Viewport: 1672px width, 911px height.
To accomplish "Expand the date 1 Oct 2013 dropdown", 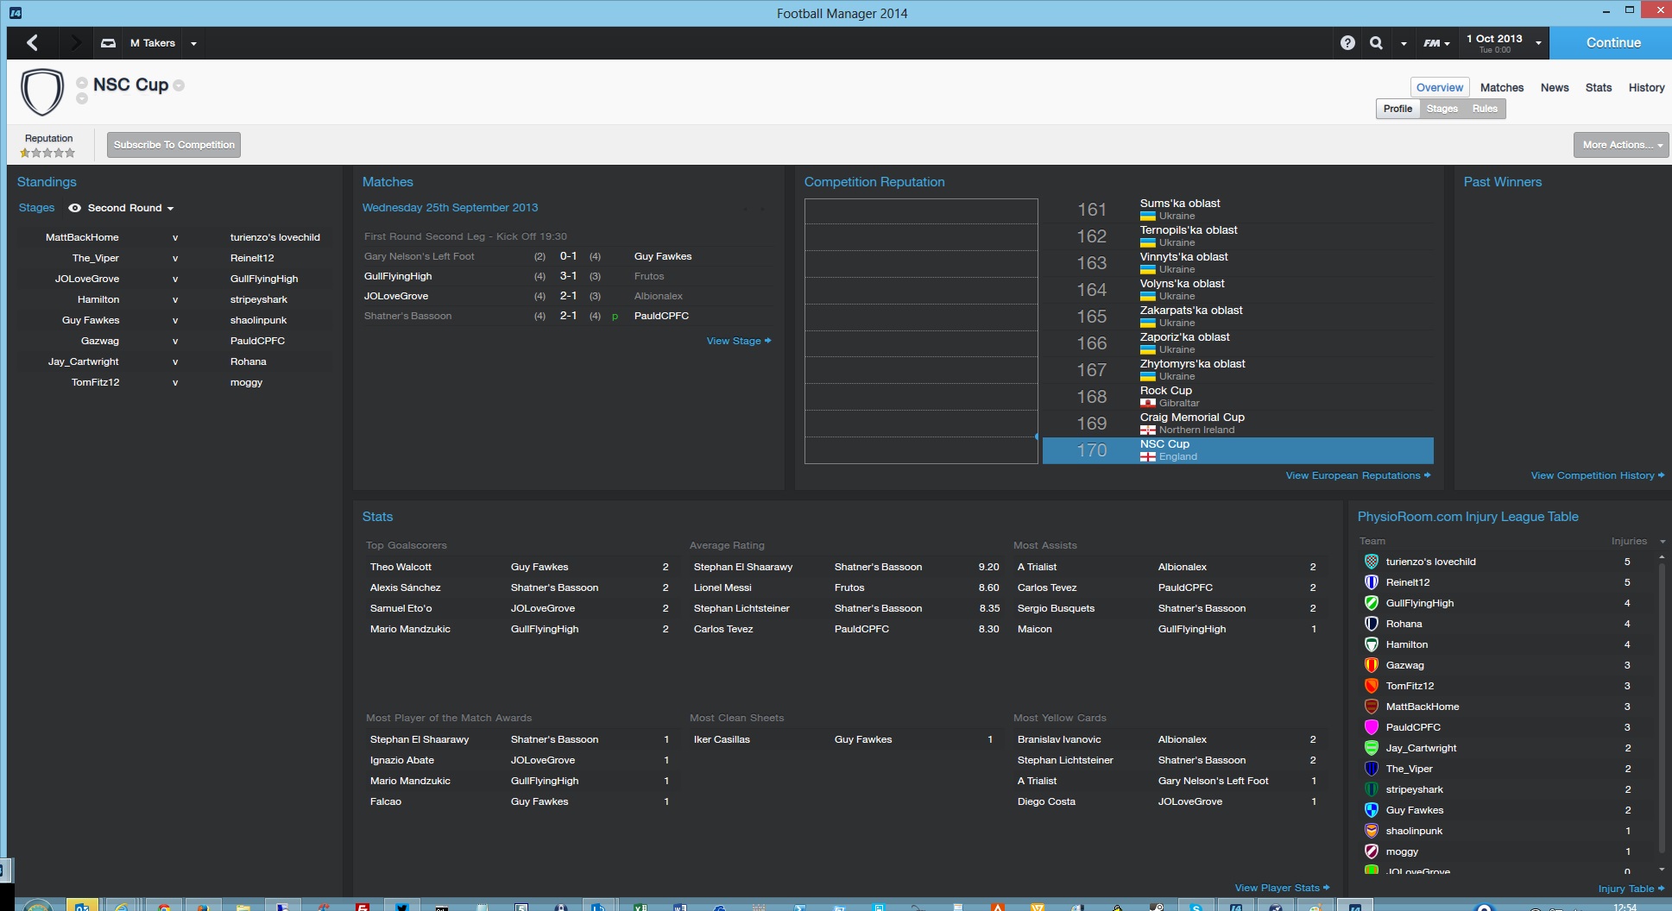I will pos(1538,43).
